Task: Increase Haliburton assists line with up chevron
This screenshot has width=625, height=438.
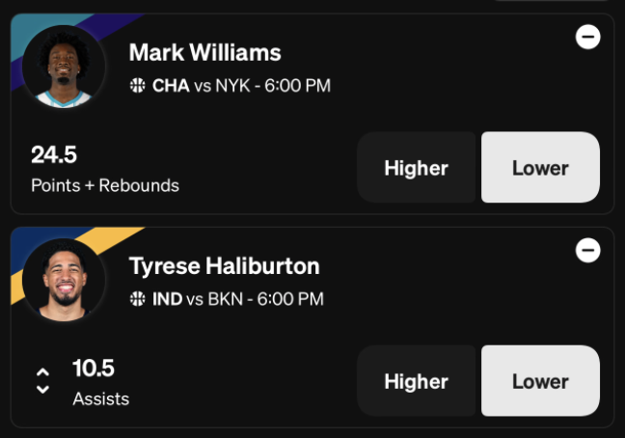Action: (42, 372)
